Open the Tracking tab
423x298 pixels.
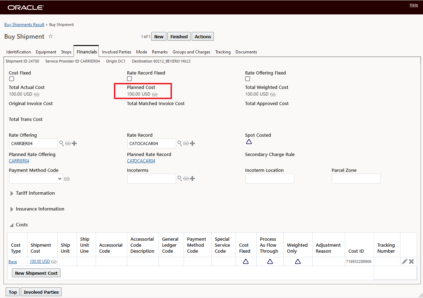[x=223, y=52]
